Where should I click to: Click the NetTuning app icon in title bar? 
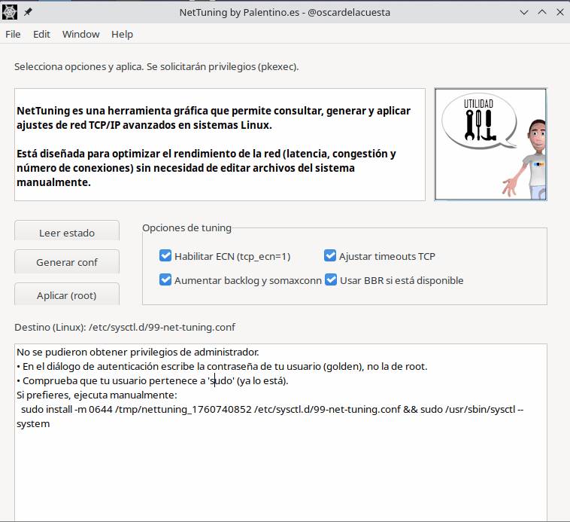pyautogui.click(x=11, y=12)
